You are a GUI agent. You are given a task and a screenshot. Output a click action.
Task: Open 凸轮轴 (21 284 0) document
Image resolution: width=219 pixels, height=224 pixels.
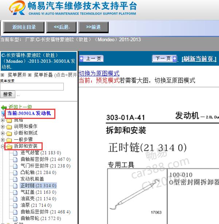pyautogui.click(x=38, y=172)
